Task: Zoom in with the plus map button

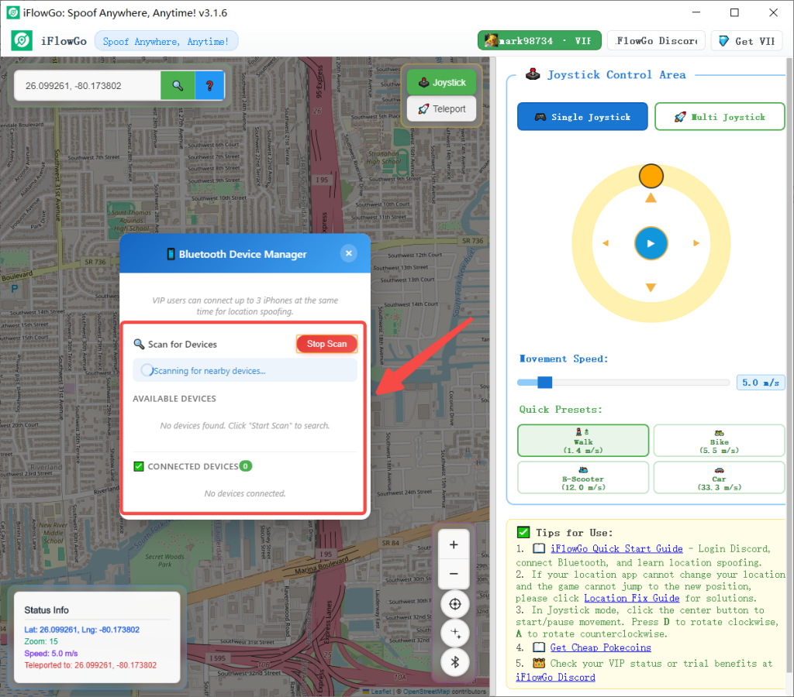Action: (x=454, y=544)
